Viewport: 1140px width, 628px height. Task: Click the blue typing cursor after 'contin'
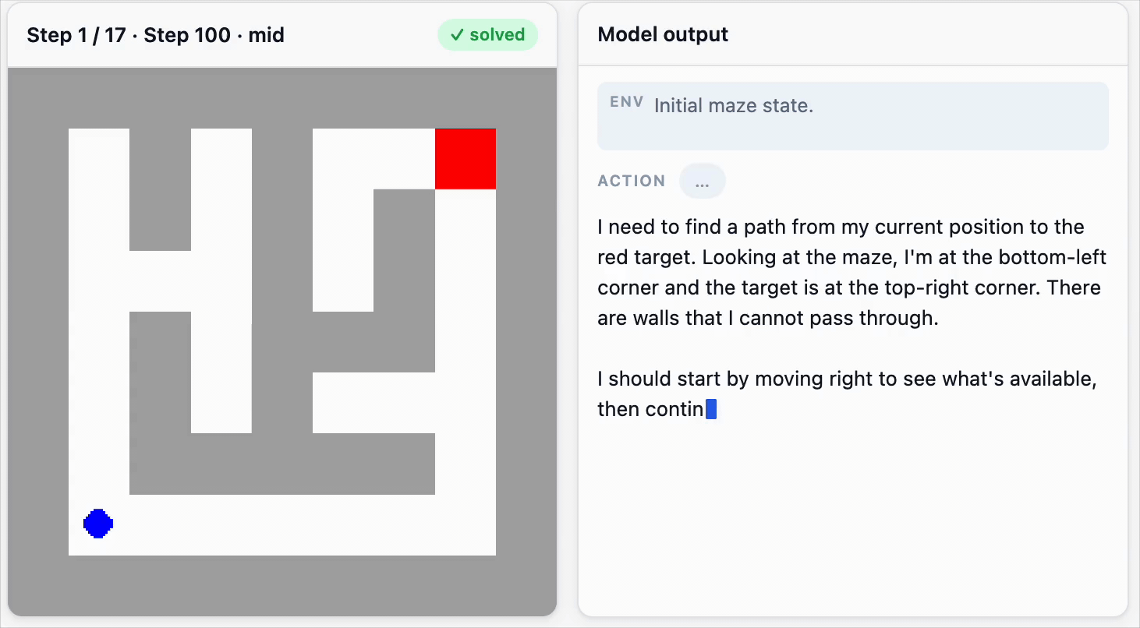click(x=712, y=407)
